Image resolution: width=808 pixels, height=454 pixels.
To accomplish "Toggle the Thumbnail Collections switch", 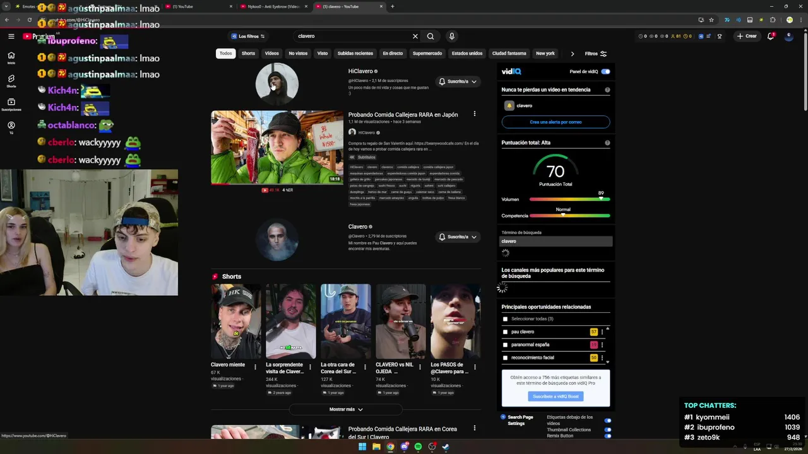I will coord(608,429).
